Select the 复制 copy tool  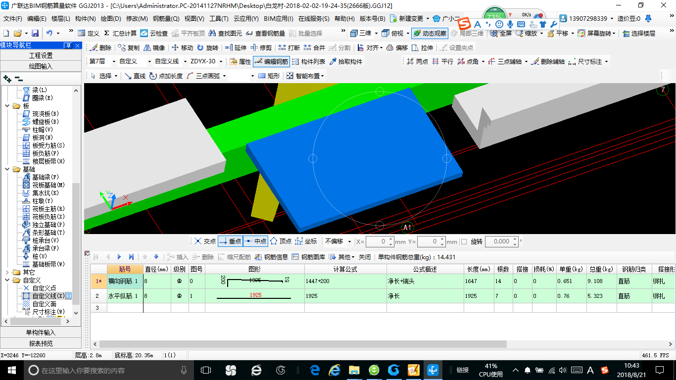pos(129,47)
